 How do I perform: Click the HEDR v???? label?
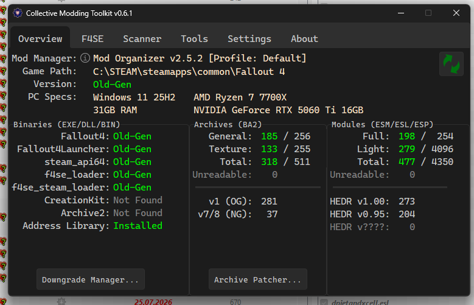tap(360, 227)
